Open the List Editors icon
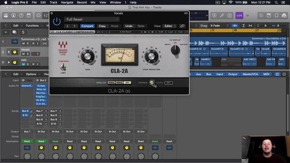 tap(261, 15)
